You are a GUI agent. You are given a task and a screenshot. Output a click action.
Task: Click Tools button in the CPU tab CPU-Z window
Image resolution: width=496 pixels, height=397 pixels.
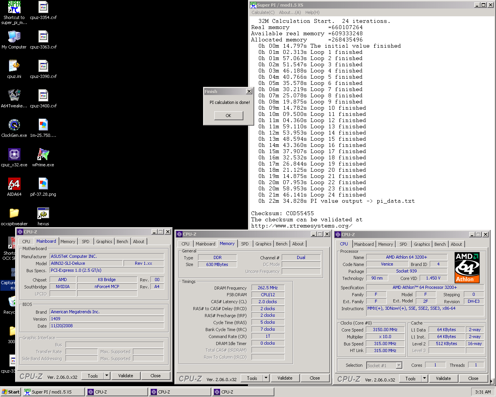pyautogui.click(x=410, y=378)
